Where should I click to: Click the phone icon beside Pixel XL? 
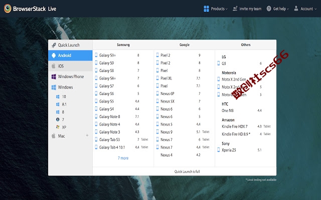(157, 78)
